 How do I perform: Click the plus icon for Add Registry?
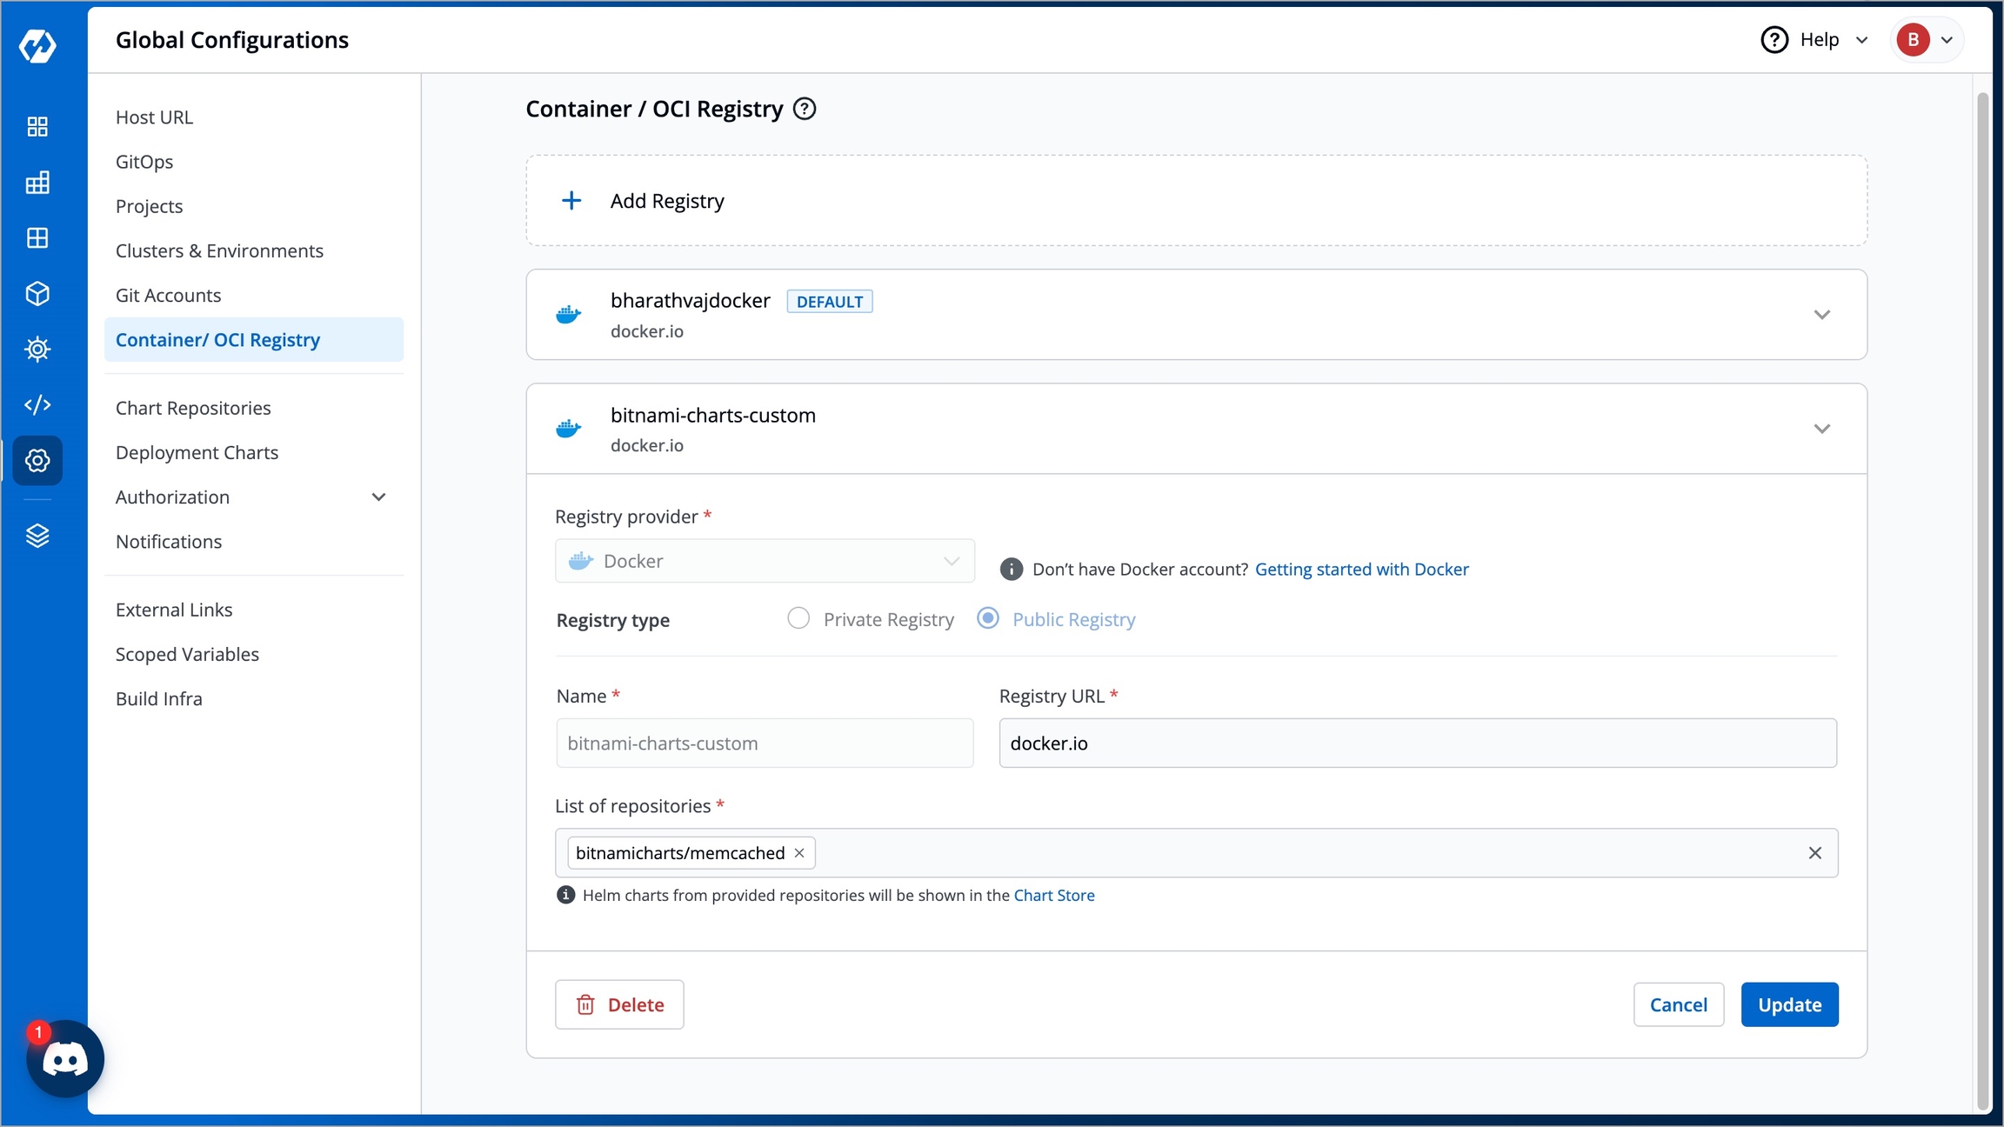[571, 201]
